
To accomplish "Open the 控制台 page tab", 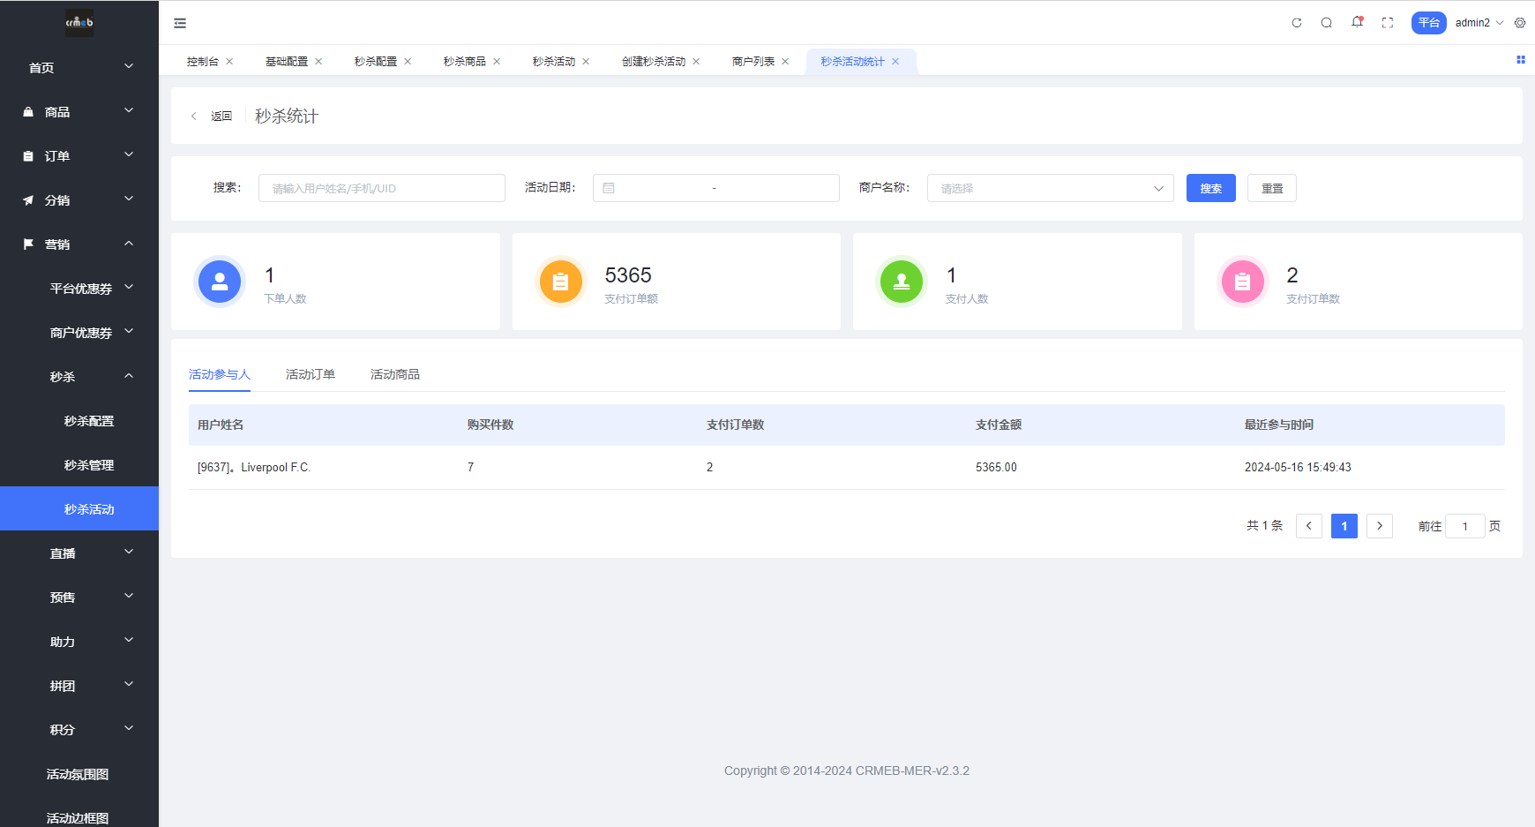I will 203,62.
